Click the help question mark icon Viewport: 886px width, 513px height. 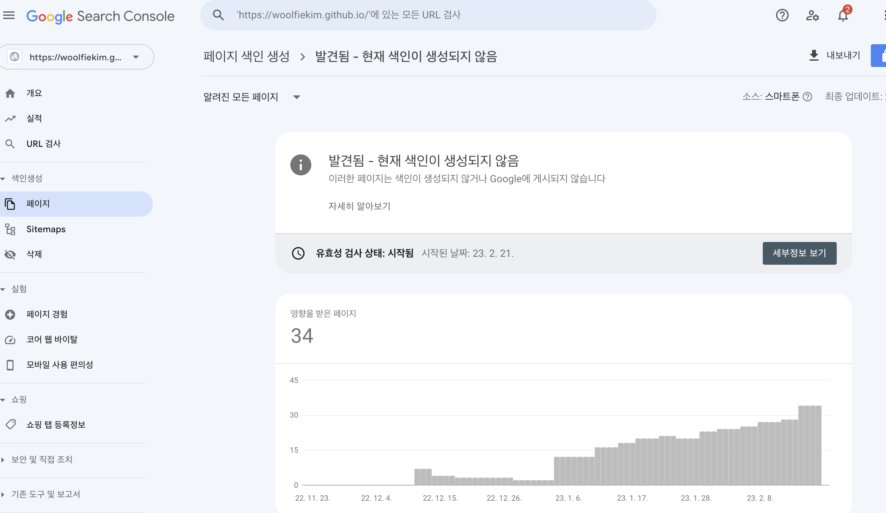(782, 15)
